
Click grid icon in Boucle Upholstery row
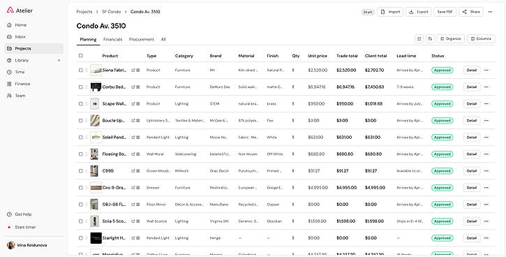[x=137, y=120]
